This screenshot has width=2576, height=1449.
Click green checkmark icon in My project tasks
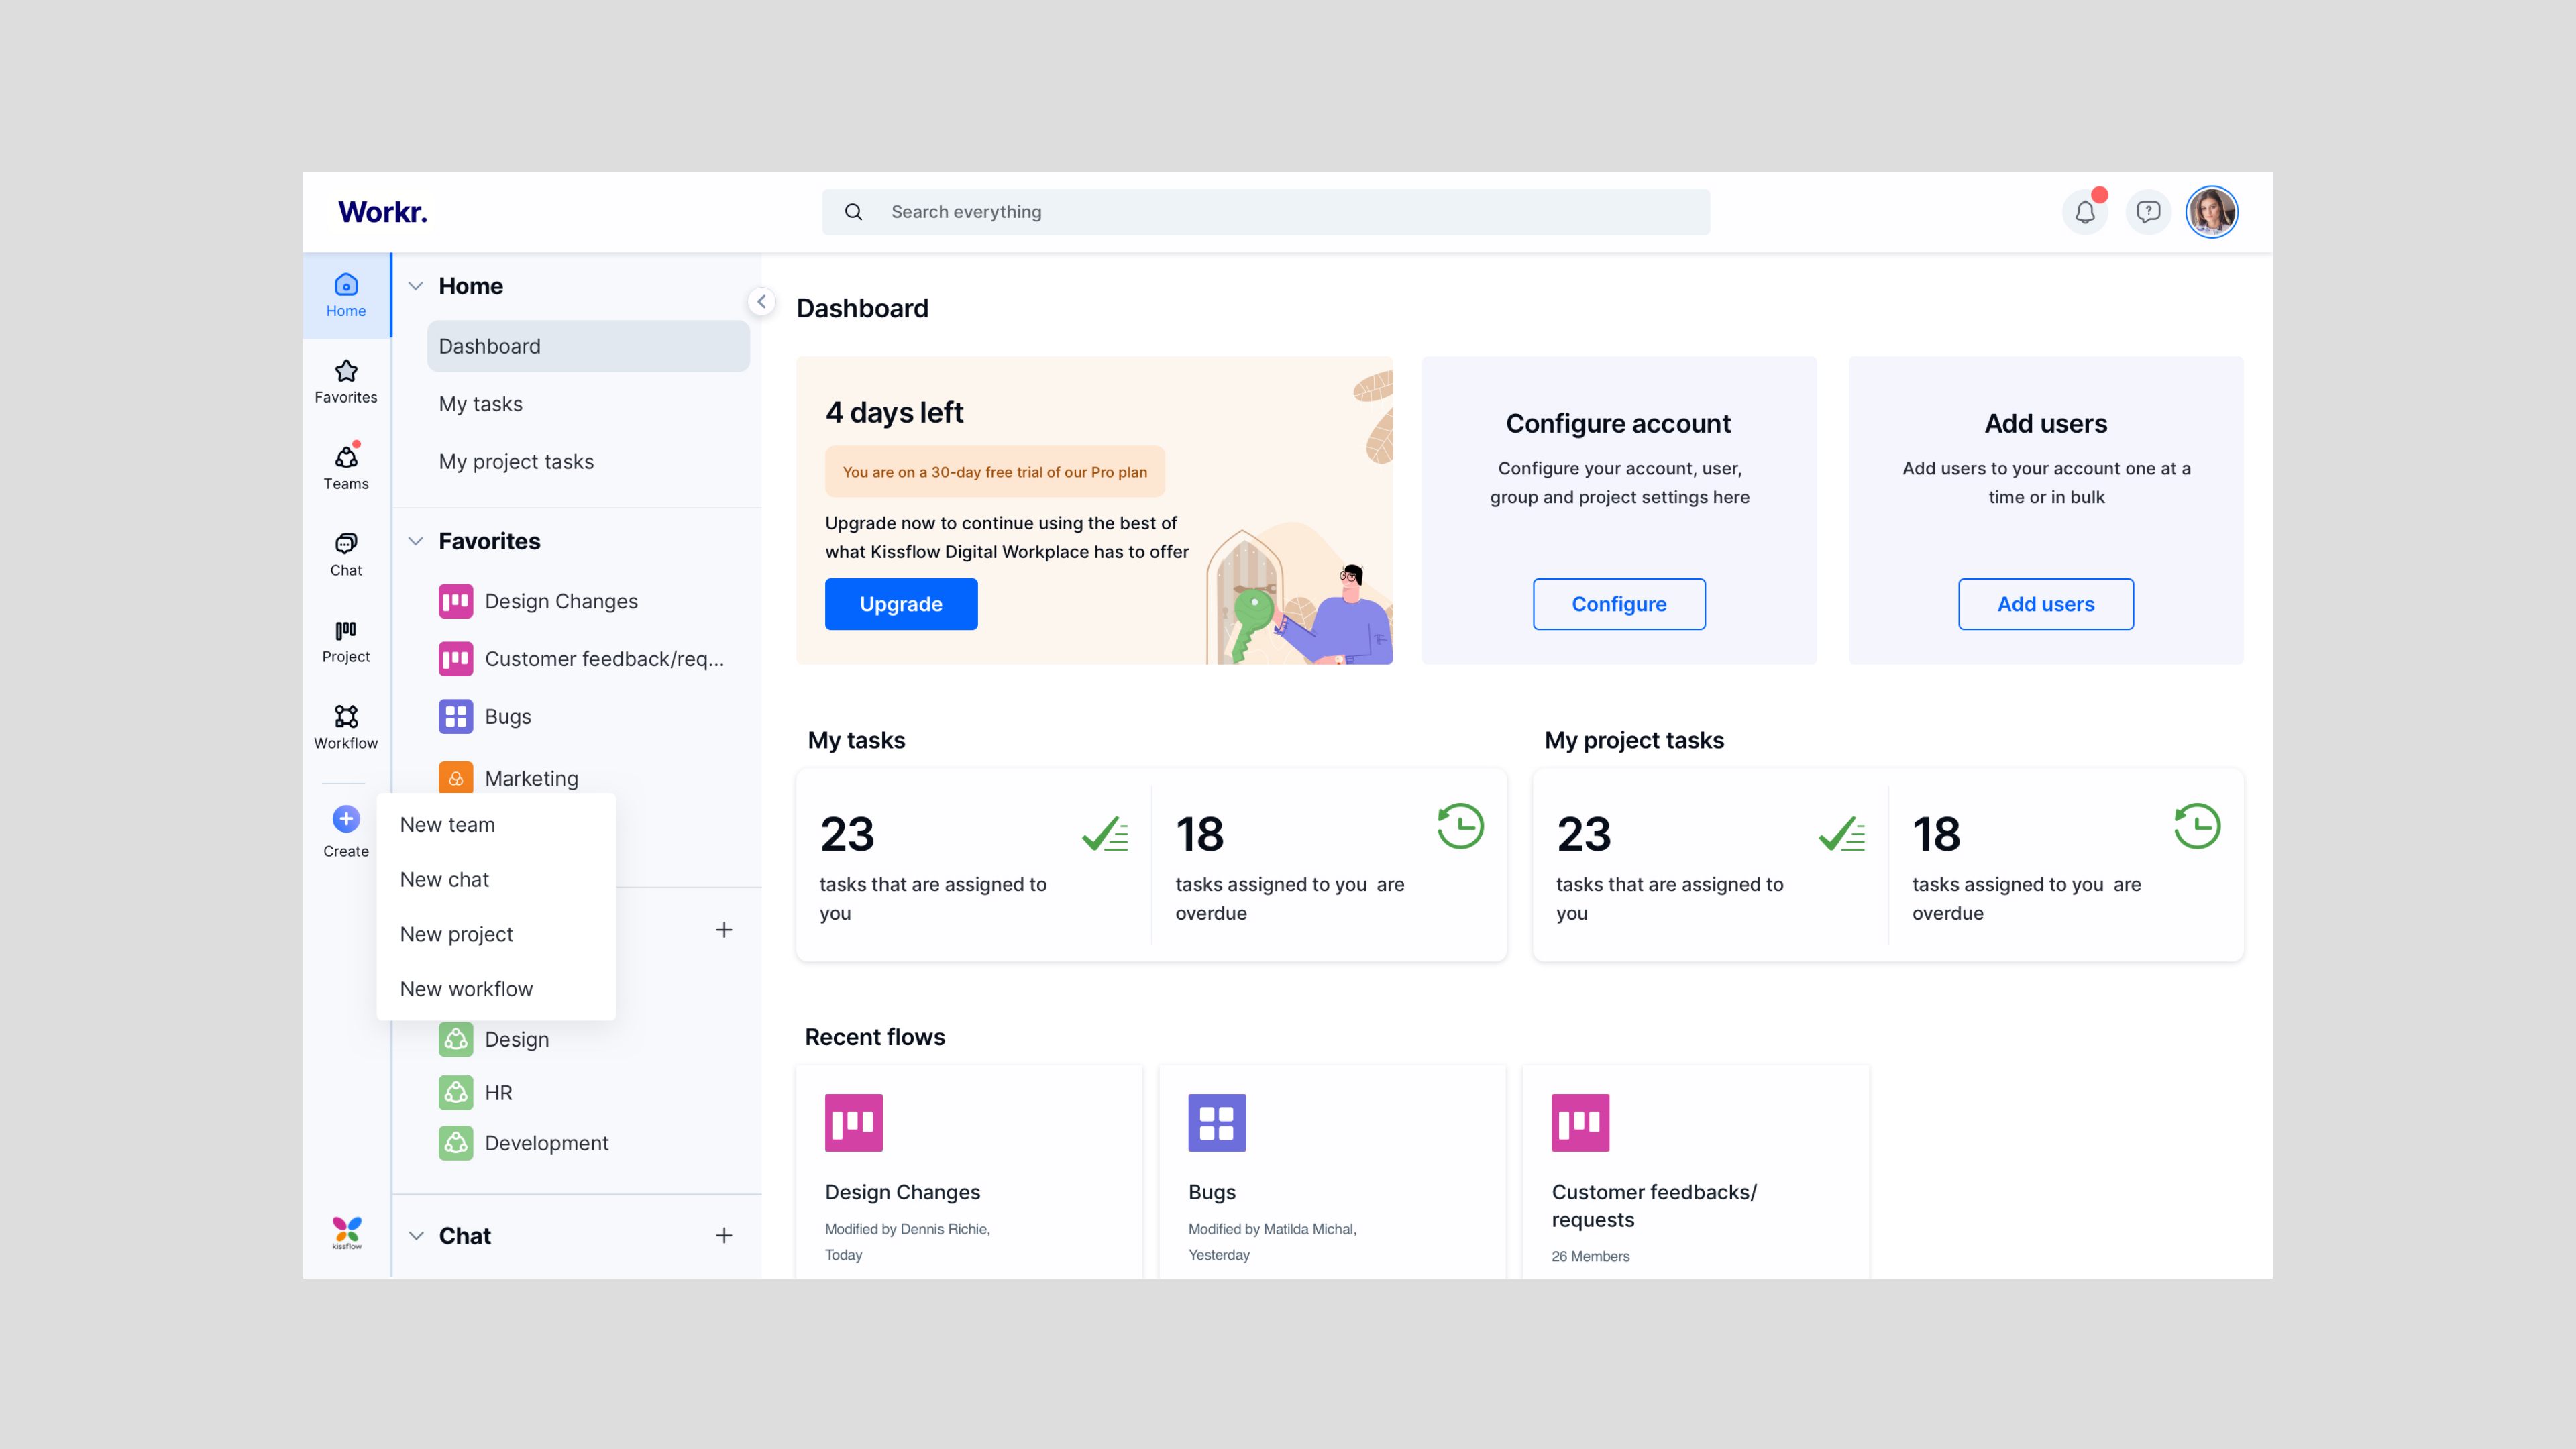(1842, 834)
